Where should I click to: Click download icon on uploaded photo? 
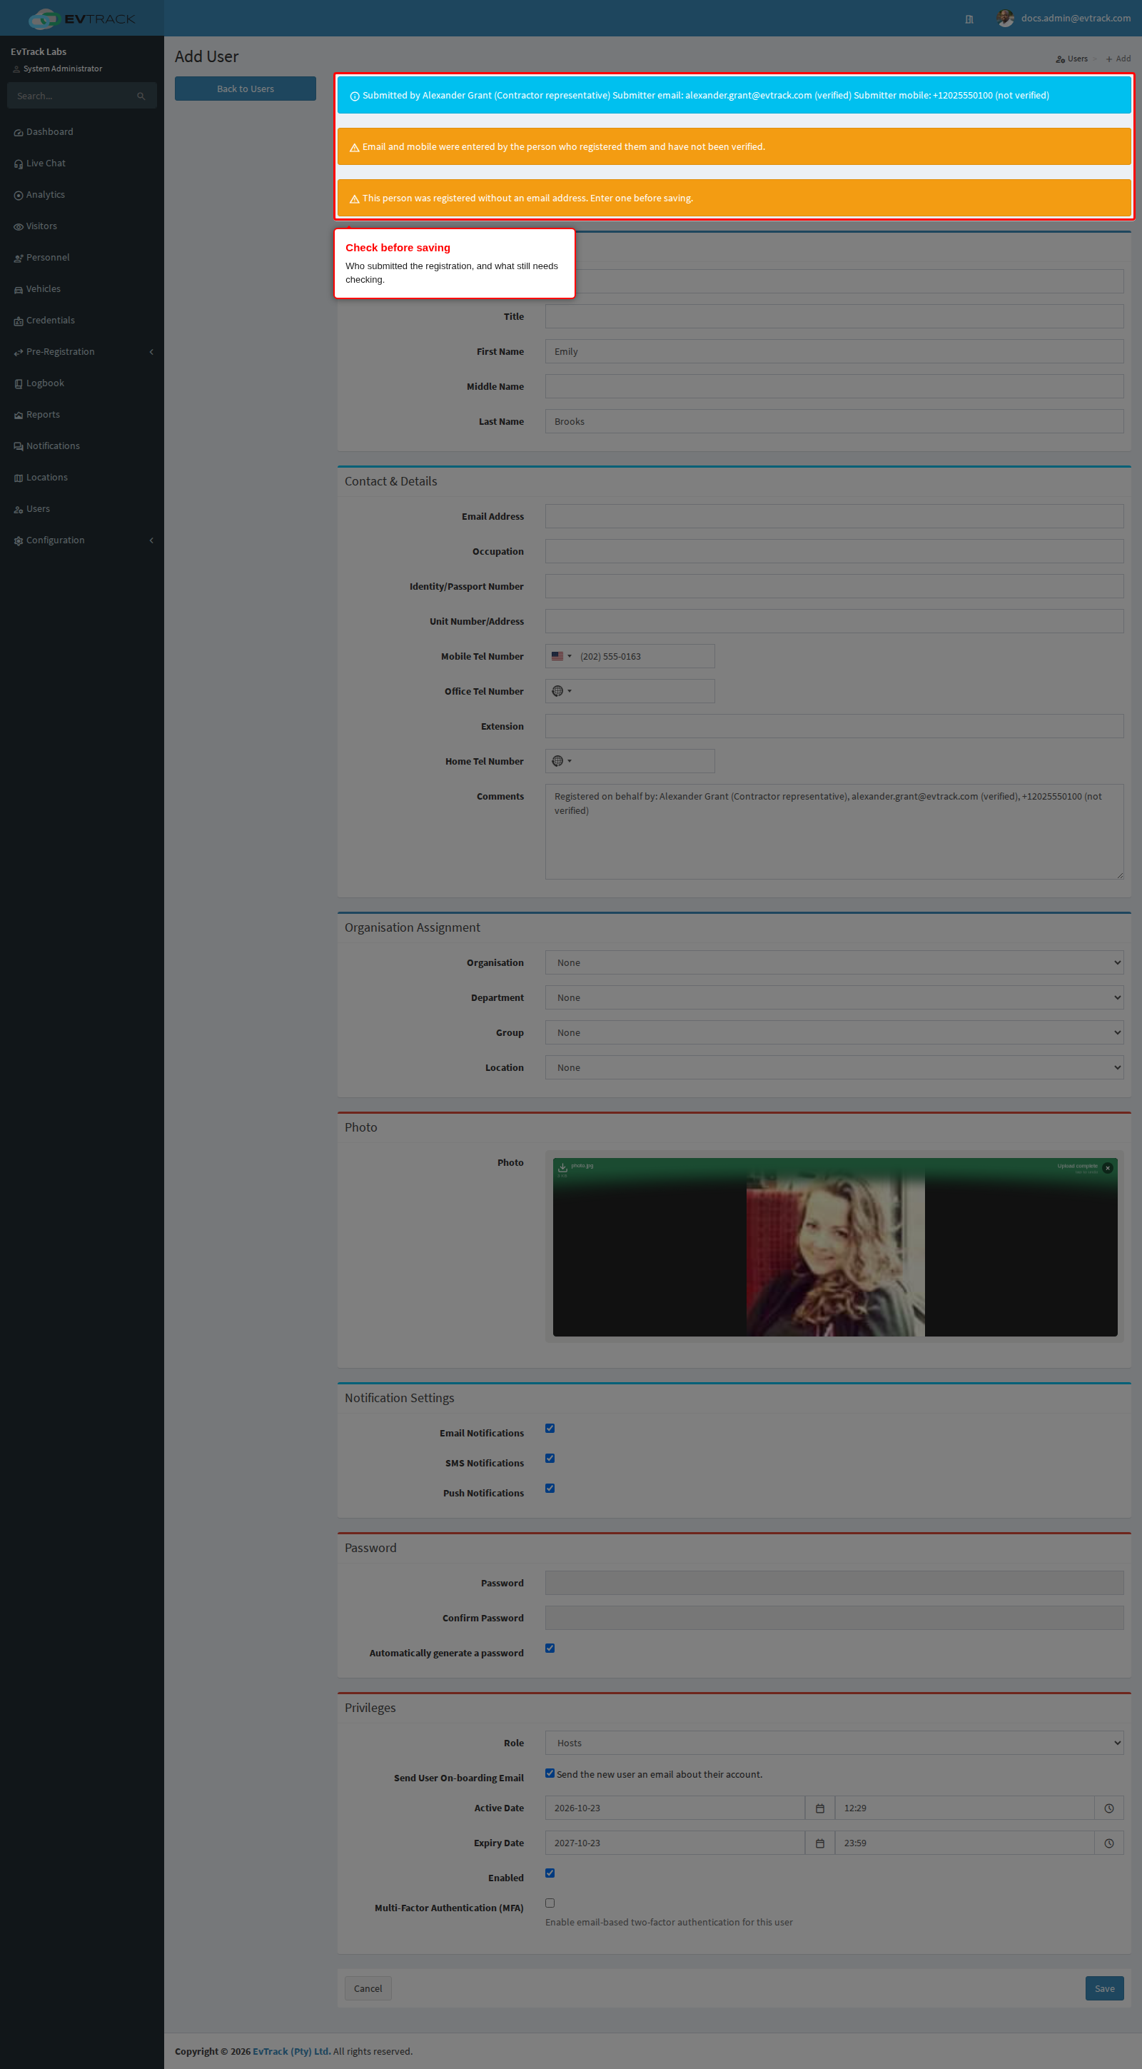pos(562,1167)
